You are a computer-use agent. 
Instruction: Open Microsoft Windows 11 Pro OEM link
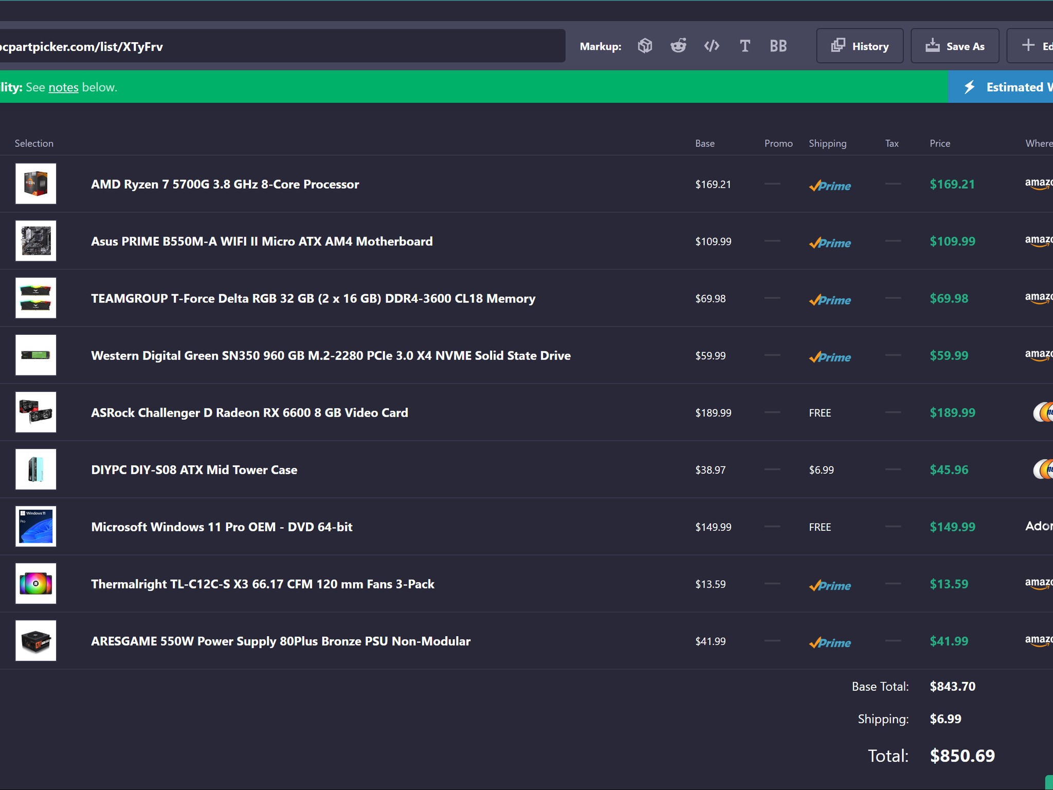[x=222, y=527]
